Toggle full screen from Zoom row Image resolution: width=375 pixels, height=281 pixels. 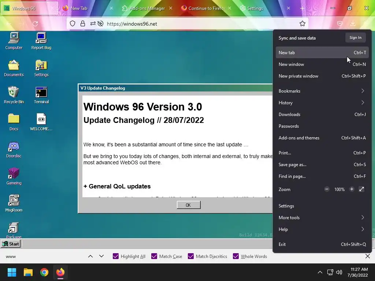click(361, 189)
